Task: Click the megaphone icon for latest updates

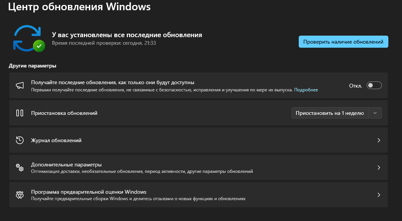Action: coord(20,86)
